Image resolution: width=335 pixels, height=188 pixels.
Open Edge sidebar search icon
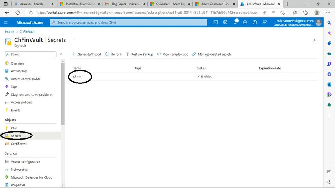[329, 22]
